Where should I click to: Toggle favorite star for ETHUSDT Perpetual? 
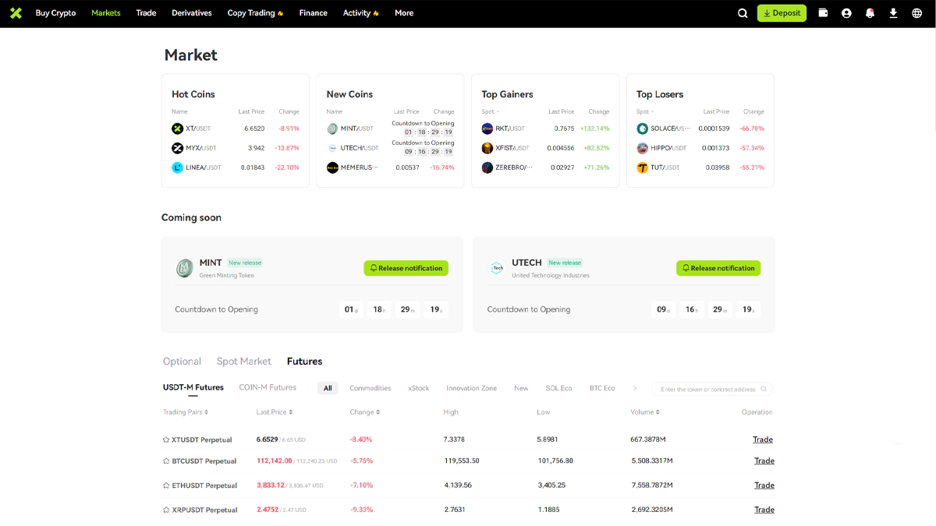point(166,485)
